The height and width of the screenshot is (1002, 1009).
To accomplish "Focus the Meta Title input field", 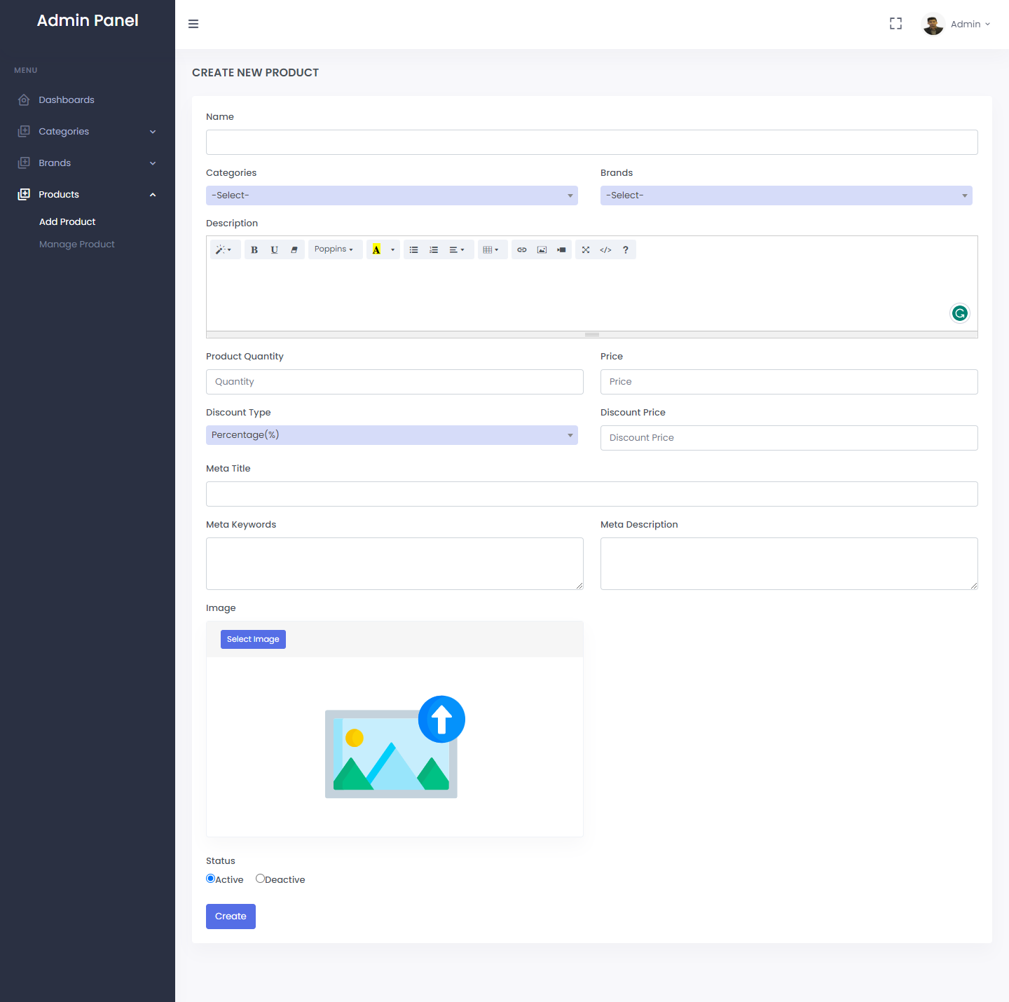I will pos(591,494).
